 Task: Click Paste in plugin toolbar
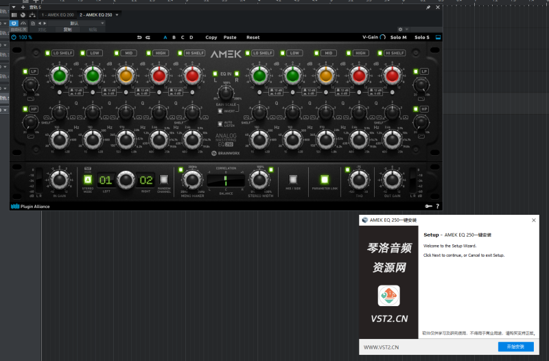coord(230,37)
